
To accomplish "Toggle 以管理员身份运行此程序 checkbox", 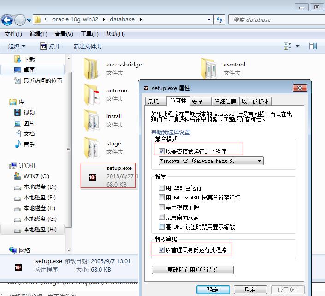I will (x=161, y=250).
